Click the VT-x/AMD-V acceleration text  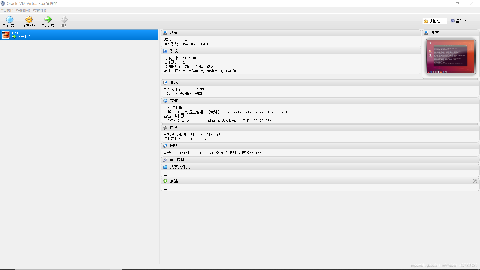[193, 71]
